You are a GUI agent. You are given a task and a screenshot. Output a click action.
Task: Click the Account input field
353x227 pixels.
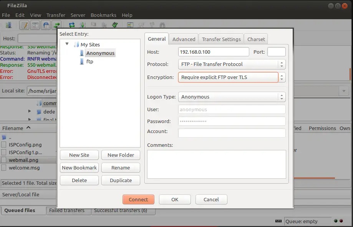click(232, 133)
